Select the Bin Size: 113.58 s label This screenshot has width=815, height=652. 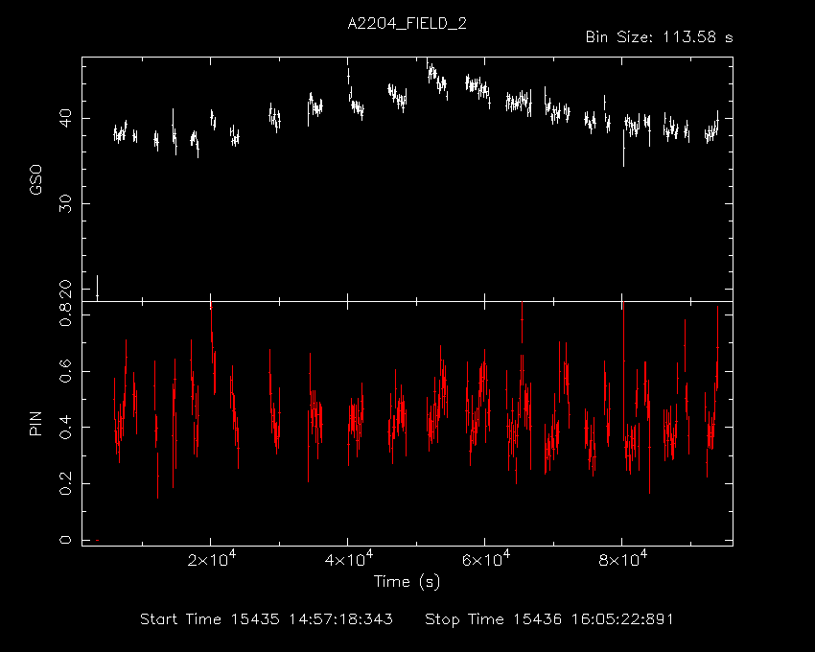tap(659, 37)
